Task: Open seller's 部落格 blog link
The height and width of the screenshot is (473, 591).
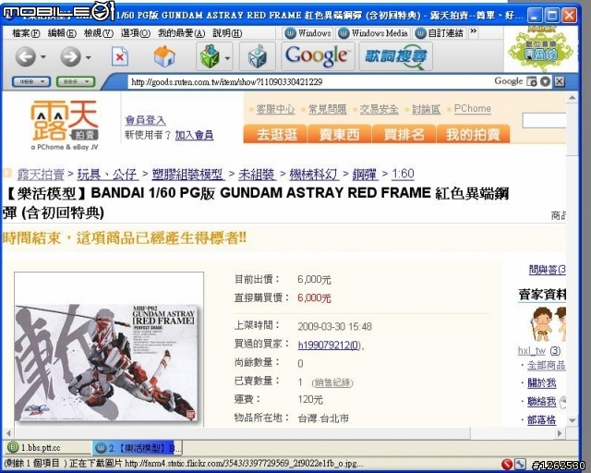Action: pyautogui.click(x=542, y=419)
